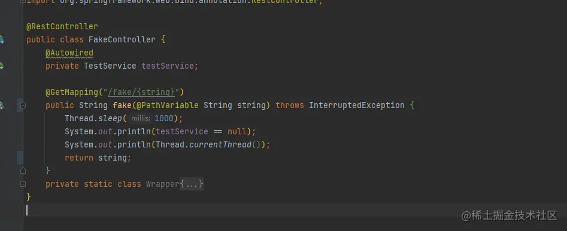Click the testService field name in the declaration
The image size is (567, 231).
coord(168,66)
